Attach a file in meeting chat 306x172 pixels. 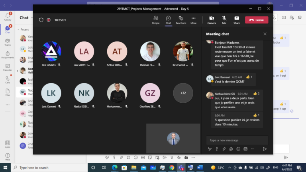(224, 149)
